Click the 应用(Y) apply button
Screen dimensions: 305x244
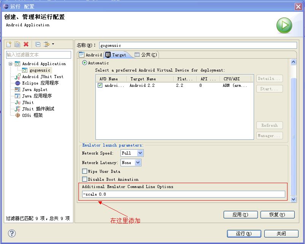pyautogui.click(x=241, y=215)
